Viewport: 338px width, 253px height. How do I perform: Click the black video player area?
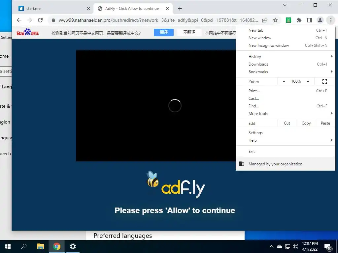[156, 106]
